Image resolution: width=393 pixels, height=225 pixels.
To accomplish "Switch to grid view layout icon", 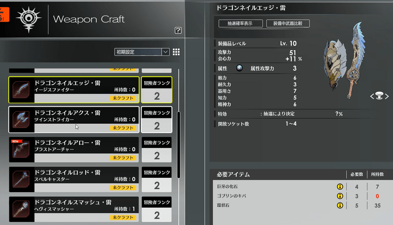I will point(176,52).
